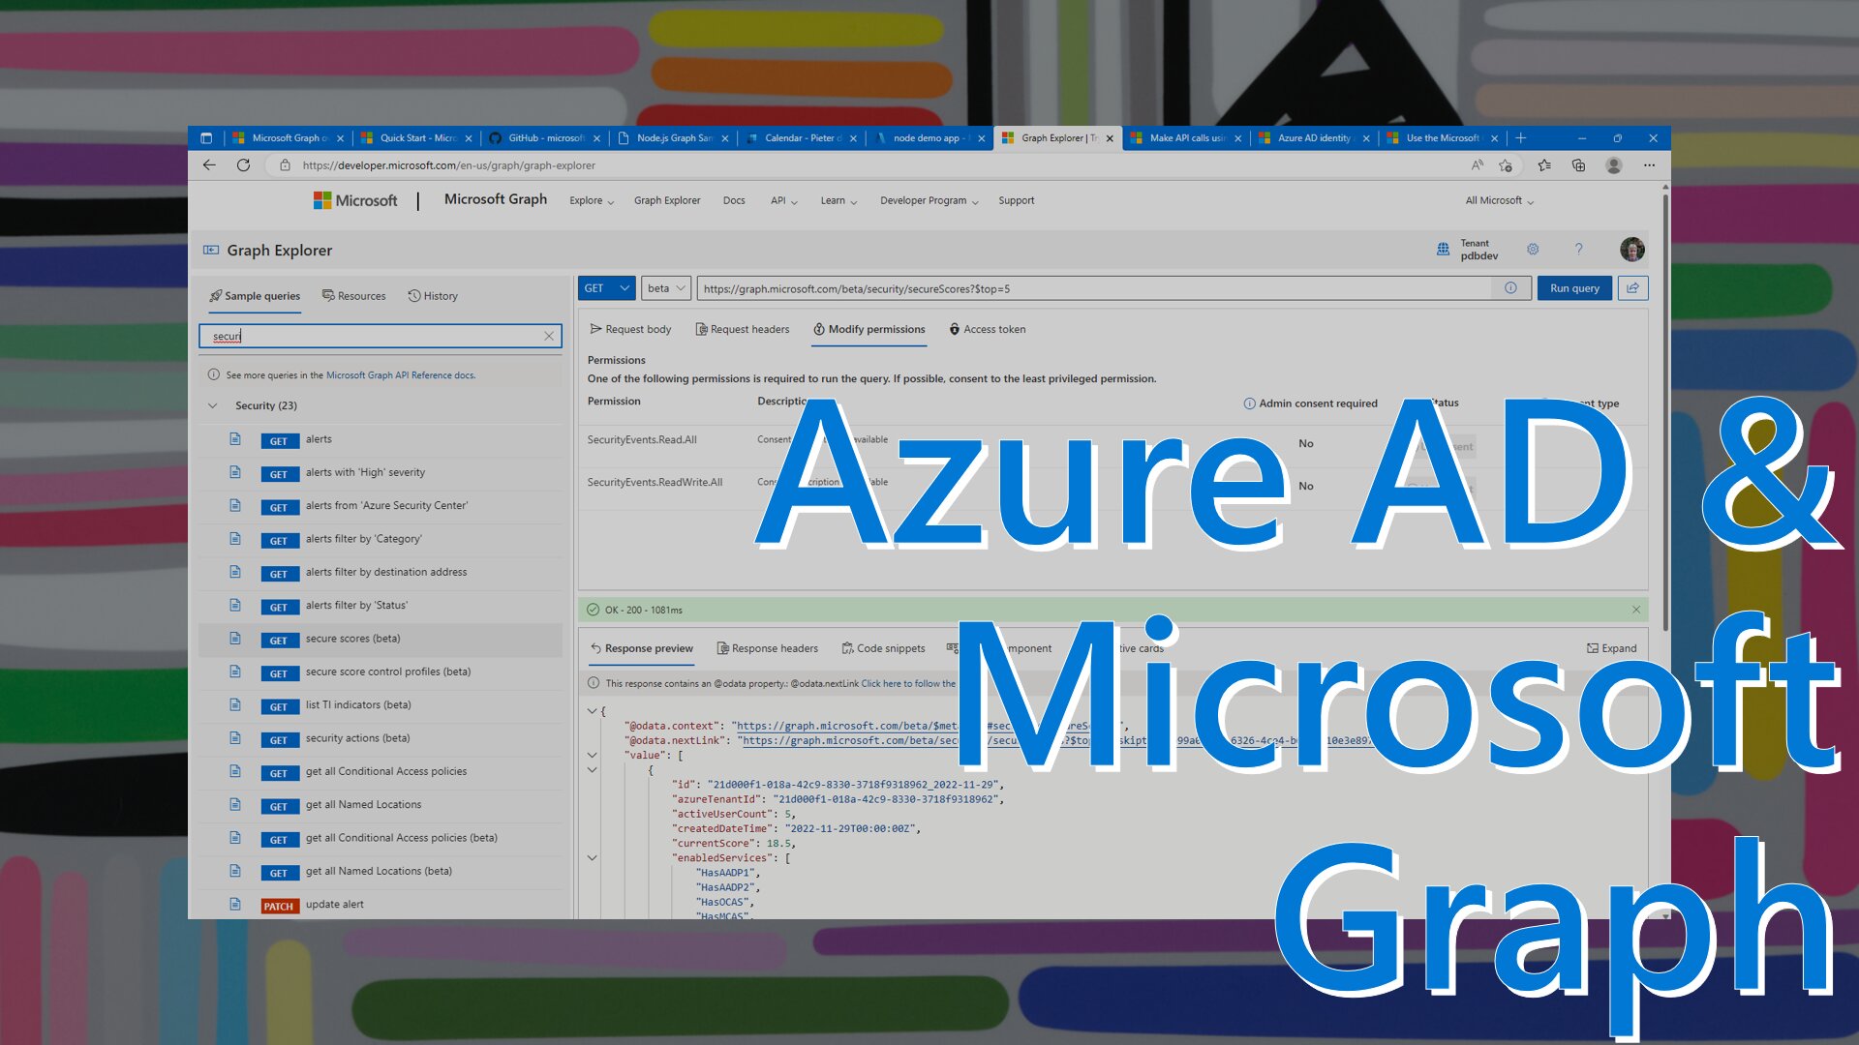Viewport: 1859px width, 1045px height.
Task: Select the 'secure scores (beta)' sample query
Action: tap(352, 639)
